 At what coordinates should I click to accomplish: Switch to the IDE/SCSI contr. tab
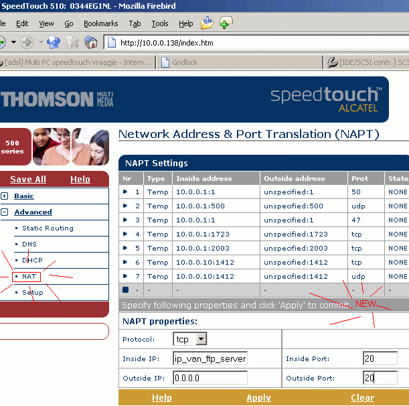[366, 62]
